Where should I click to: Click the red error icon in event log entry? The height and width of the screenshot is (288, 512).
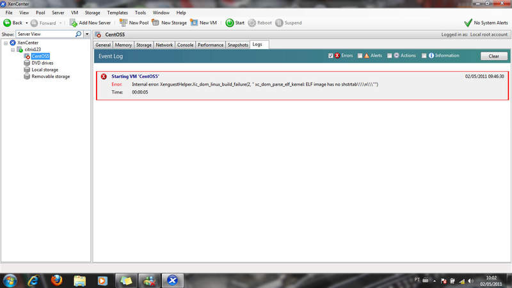tap(104, 76)
